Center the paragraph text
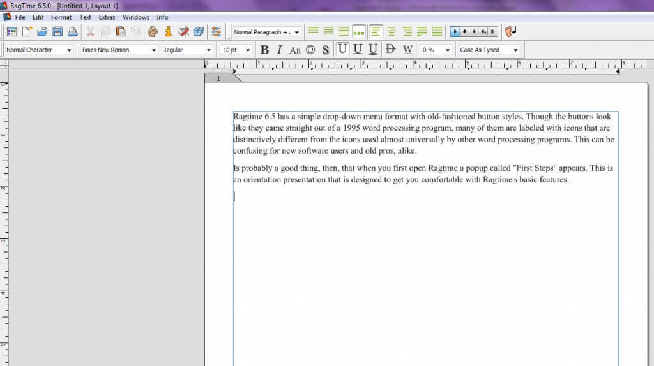Screen dimensions: 654x366 point(392,32)
